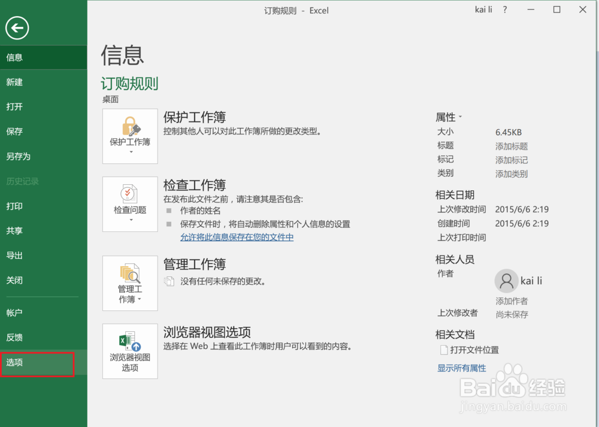Click the 订购规则 workbook title heading

(x=129, y=84)
